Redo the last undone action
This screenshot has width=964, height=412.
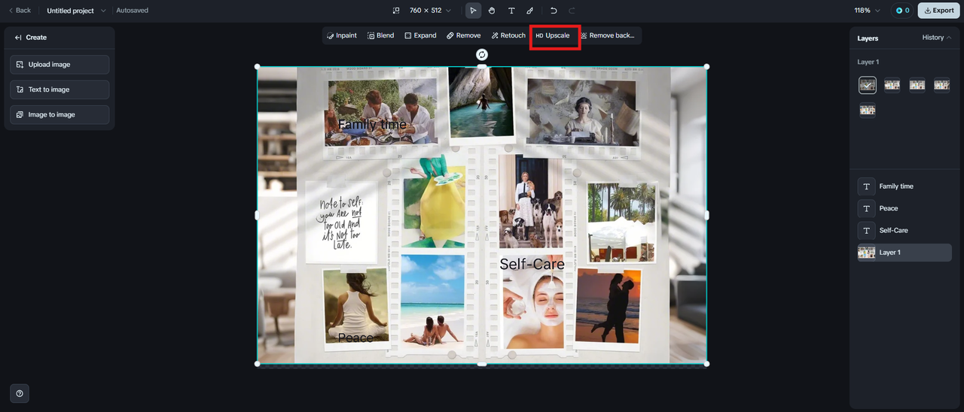pos(572,11)
